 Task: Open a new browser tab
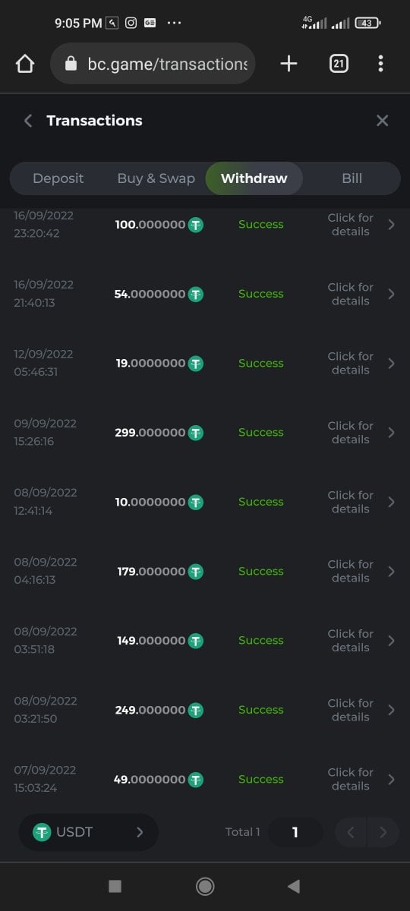pos(289,64)
